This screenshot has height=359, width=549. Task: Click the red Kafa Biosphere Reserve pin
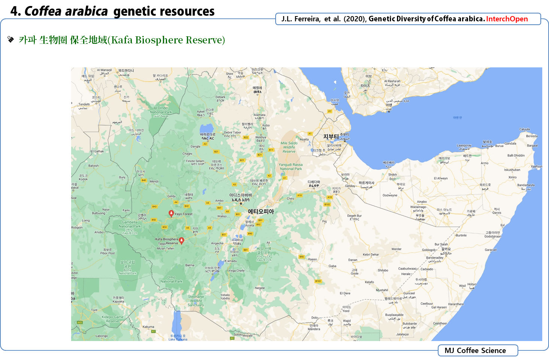182,240
